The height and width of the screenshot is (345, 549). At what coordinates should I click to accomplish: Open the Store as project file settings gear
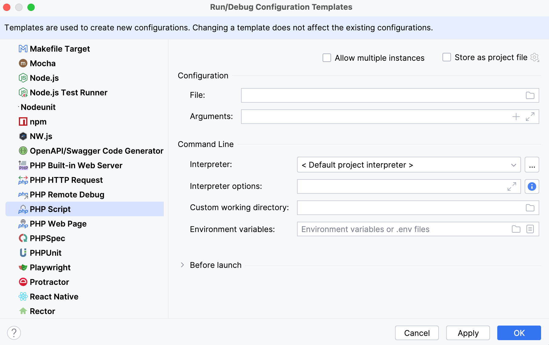click(x=535, y=57)
